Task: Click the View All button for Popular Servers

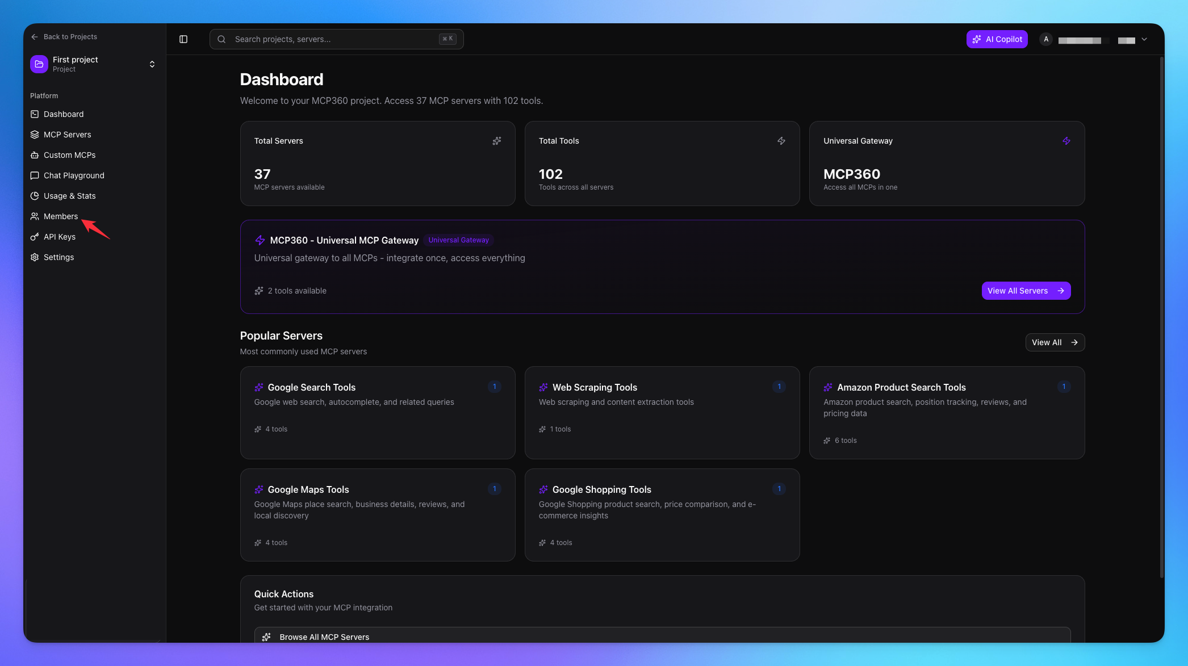Action: tap(1054, 342)
